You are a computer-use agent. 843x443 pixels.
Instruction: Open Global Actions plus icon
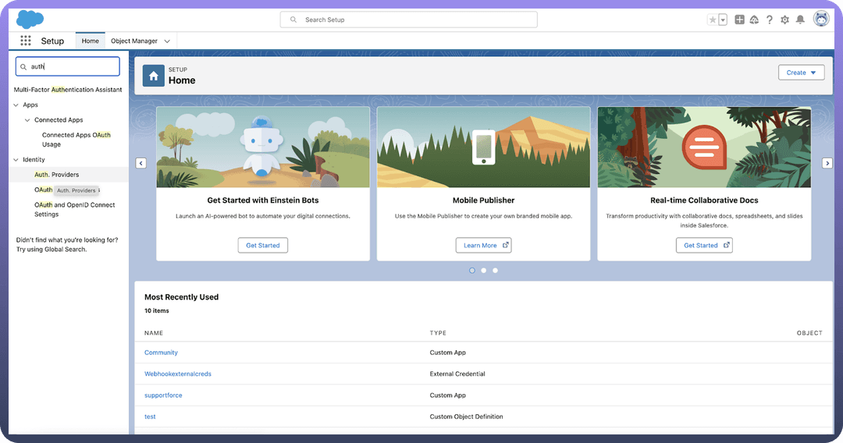739,19
